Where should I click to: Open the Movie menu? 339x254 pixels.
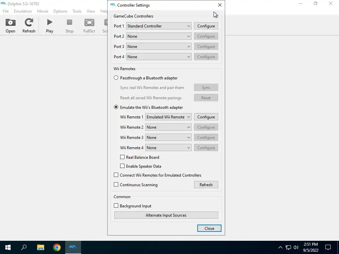point(43,11)
